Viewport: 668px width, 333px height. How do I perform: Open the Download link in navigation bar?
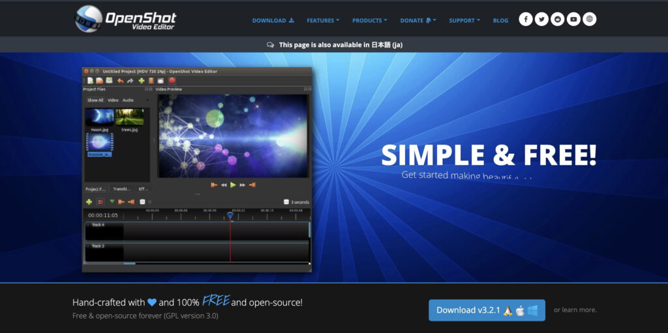pos(273,20)
